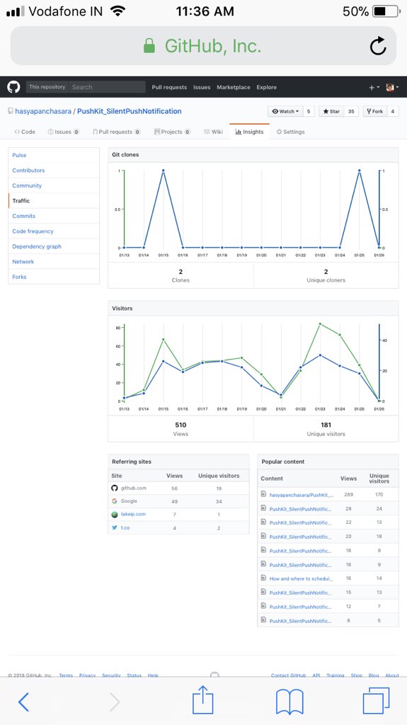This screenshot has width=407, height=725.
Task: Open takeip.com referring site link
Action: pyautogui.click(x=133, y=514)
